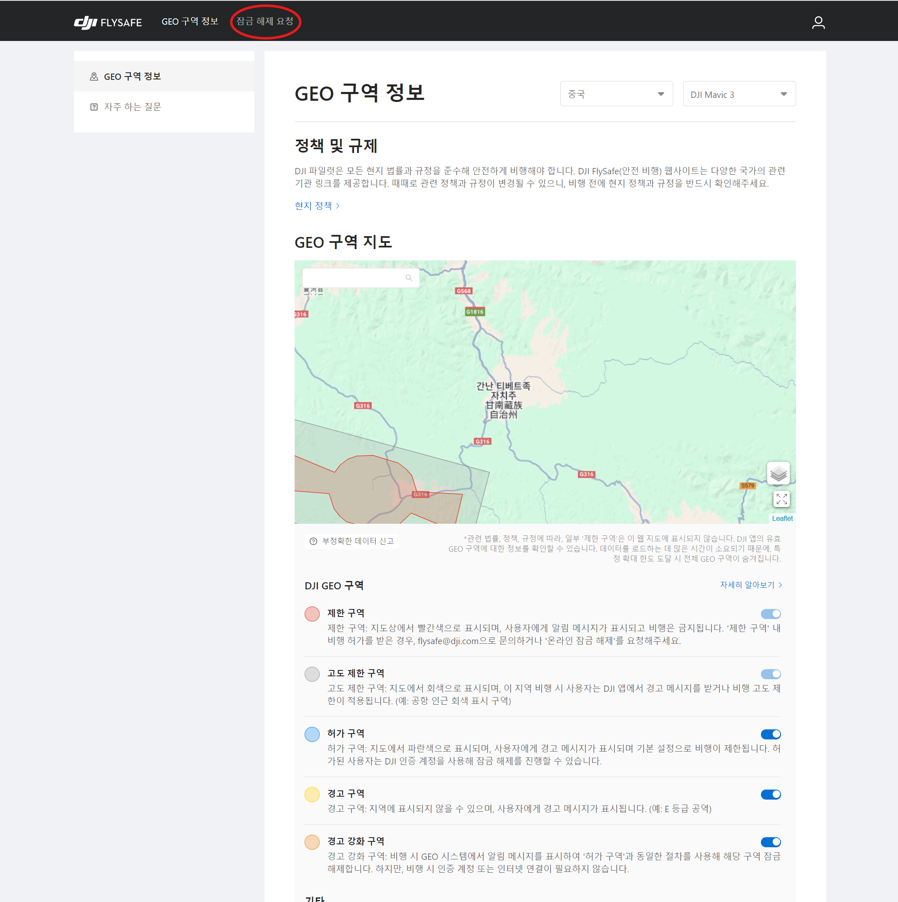
Task: Open the 잠금 해제 요청 nav tab
Action: 265,21
